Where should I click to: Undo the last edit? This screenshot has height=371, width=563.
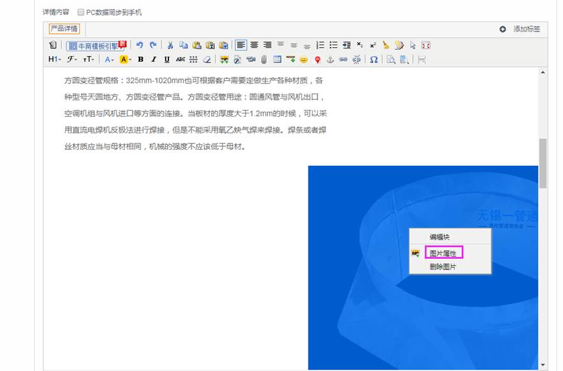pyautogui.click(x=140, y=45)
